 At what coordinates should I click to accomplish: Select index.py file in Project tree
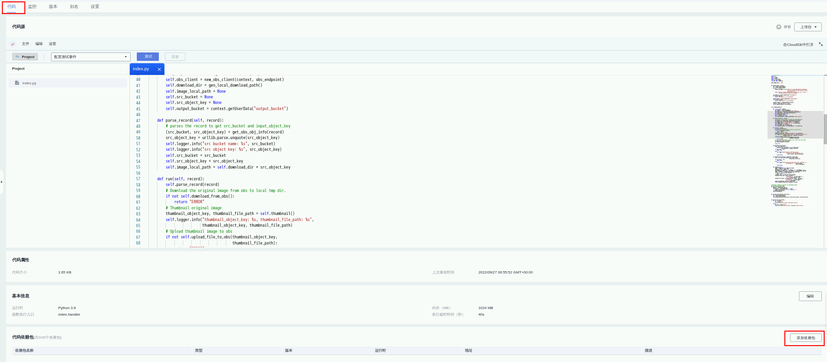[x=29, y=83]
